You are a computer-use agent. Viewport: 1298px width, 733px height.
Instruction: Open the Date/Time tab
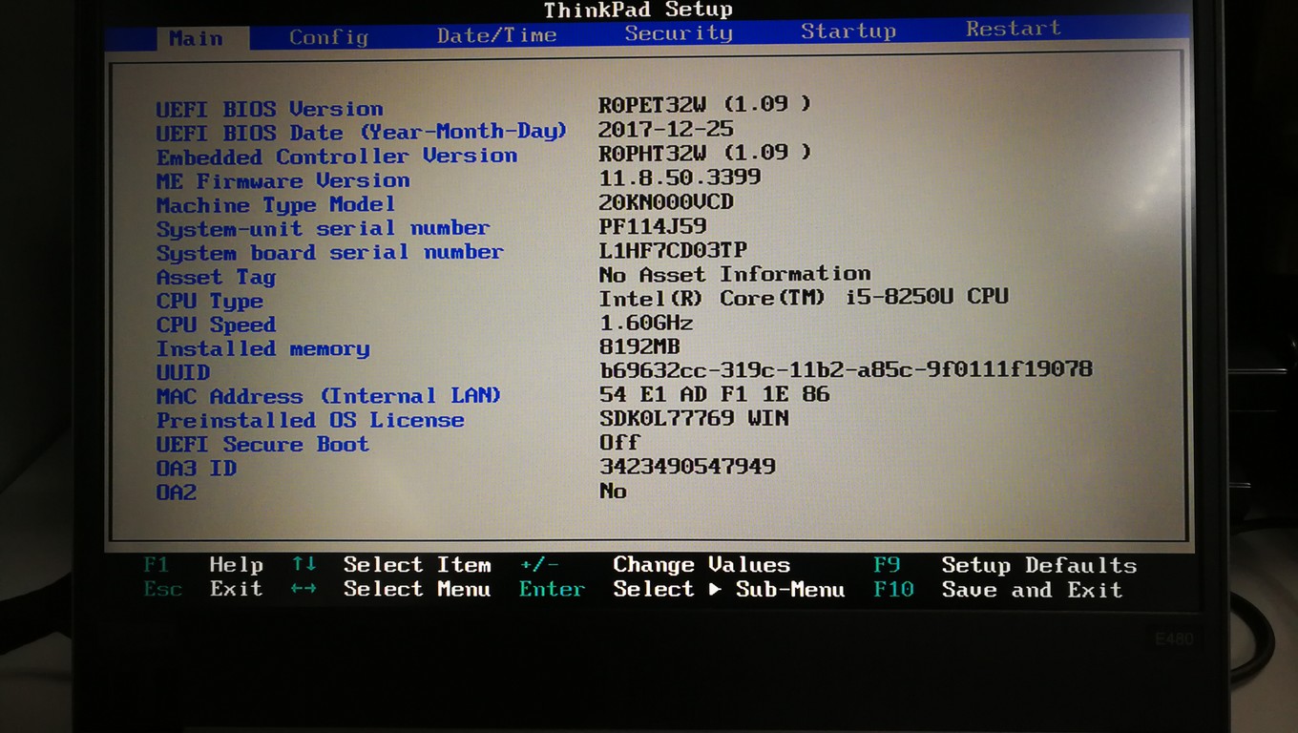496,35
